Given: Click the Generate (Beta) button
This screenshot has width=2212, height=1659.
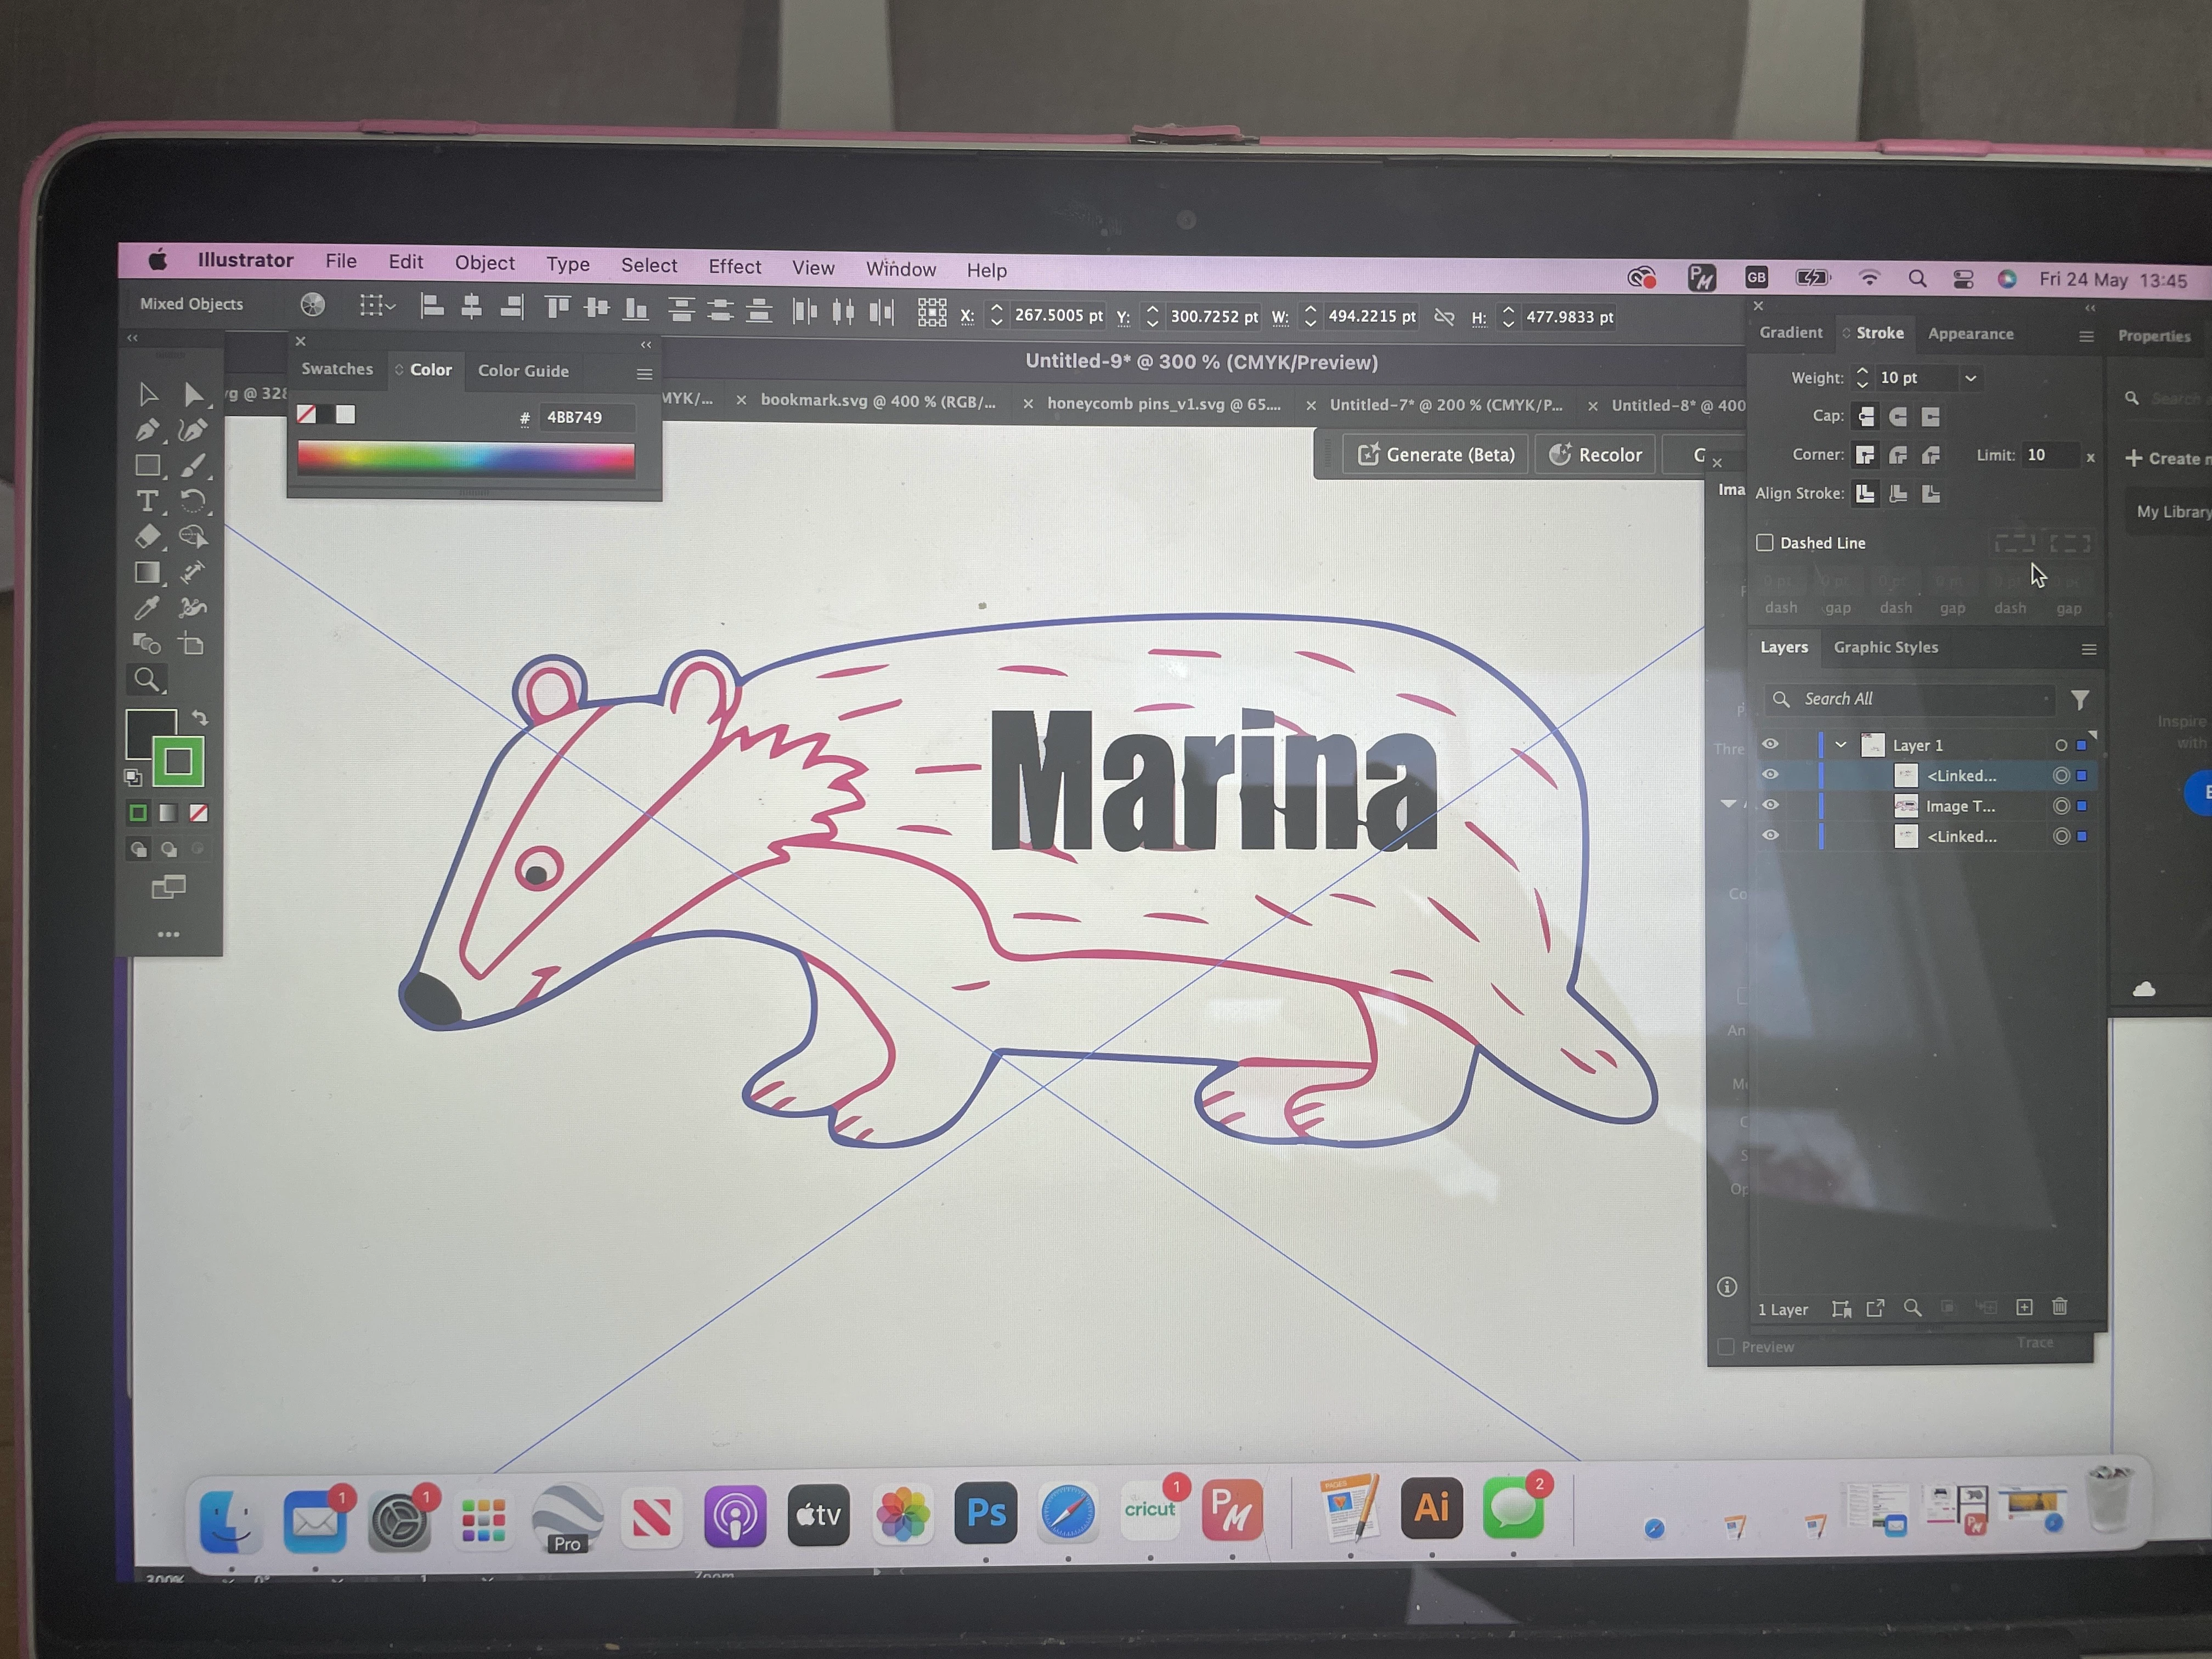Looking at the screenshot, I should (x=1436, y=455).
